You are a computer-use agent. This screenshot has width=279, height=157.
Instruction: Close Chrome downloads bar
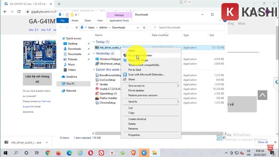tap(275, 142)
